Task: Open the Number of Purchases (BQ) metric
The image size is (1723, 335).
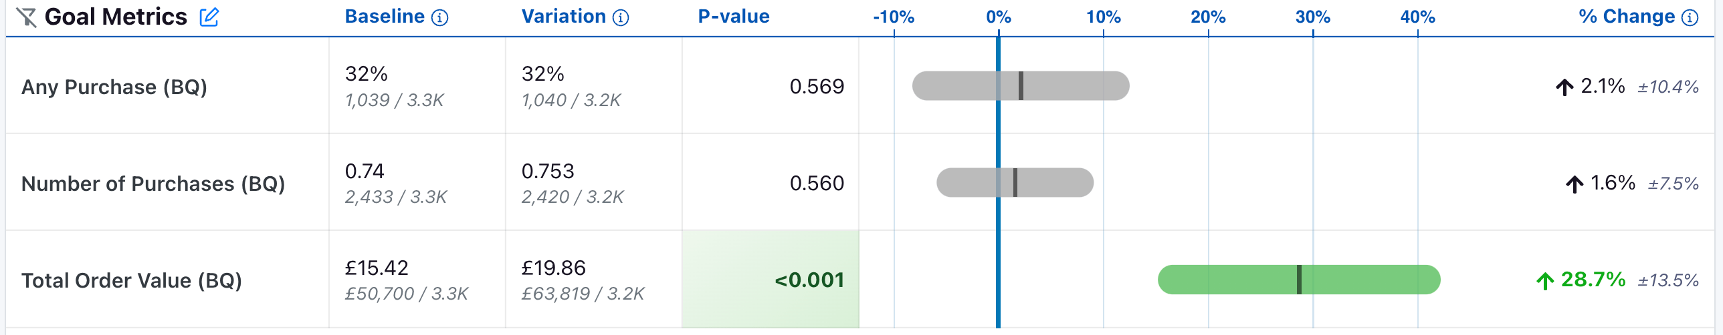Action: click(x=153, y=184)
